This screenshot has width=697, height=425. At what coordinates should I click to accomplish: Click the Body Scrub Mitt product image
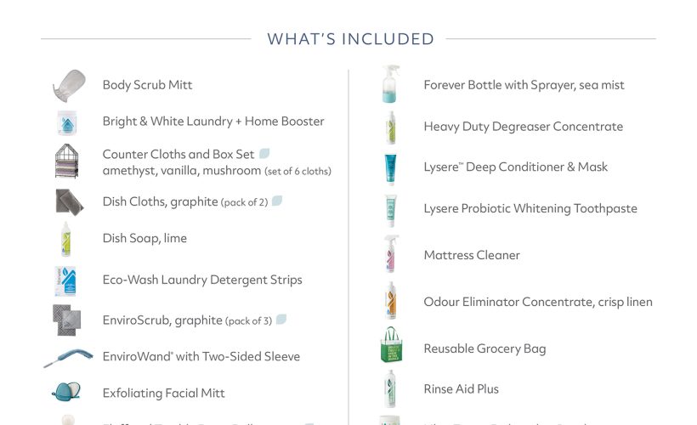(68, 85)
